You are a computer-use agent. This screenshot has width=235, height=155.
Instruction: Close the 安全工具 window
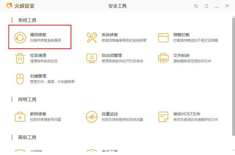pyautogui.click(x=227, y=6)
